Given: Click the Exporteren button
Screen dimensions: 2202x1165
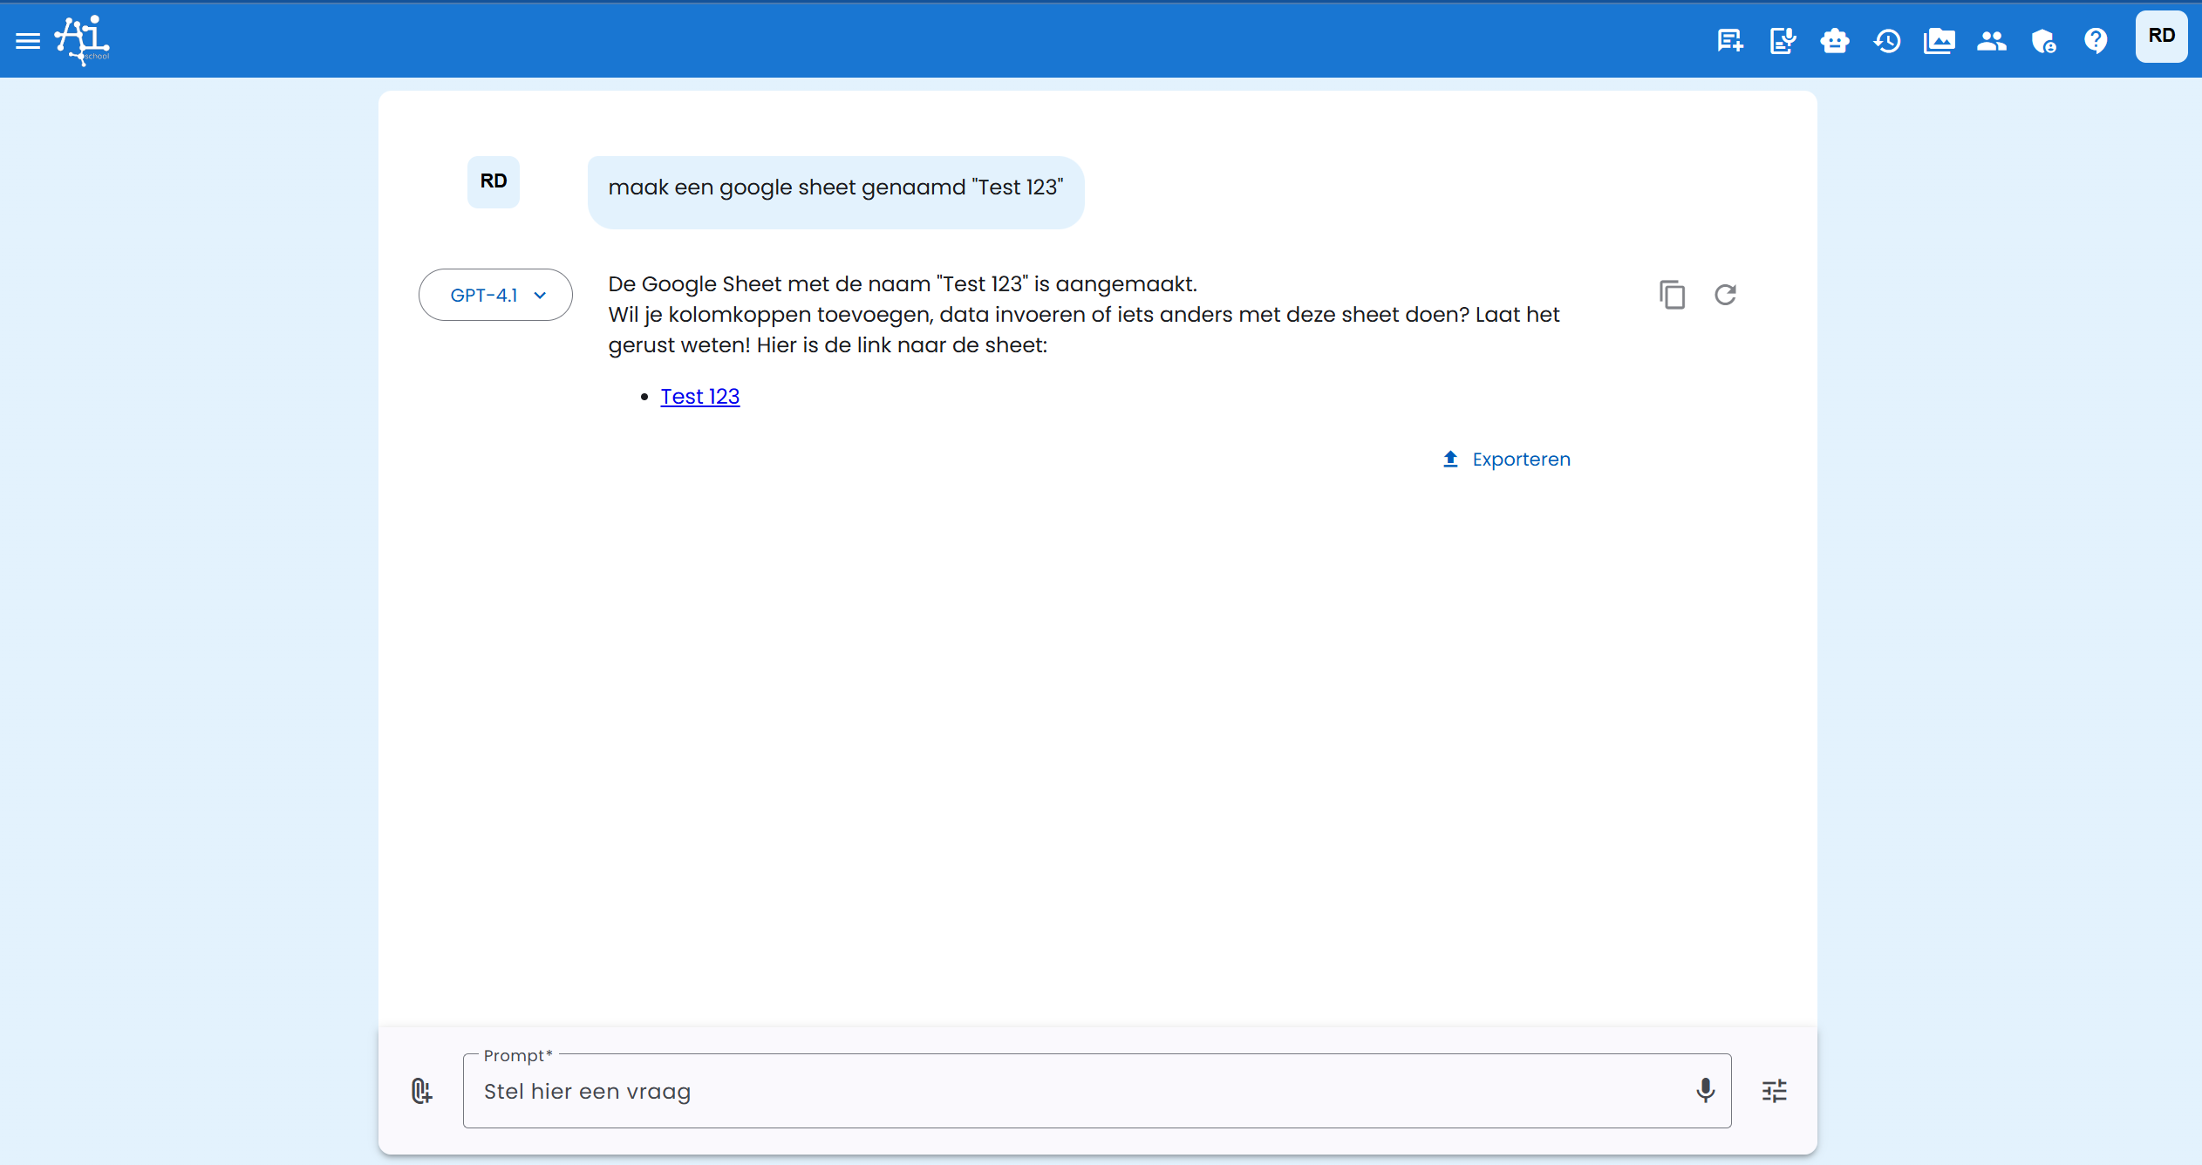Looking at the screenshot, I should 1506,460.
